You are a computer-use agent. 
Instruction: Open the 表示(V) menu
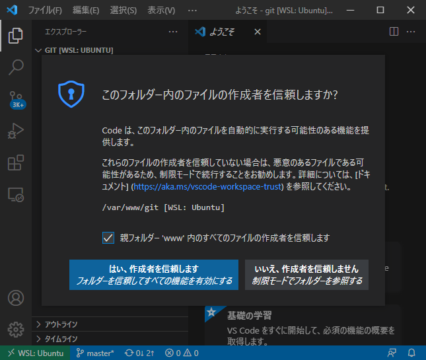pyautogui.click(x=161, y=11)
